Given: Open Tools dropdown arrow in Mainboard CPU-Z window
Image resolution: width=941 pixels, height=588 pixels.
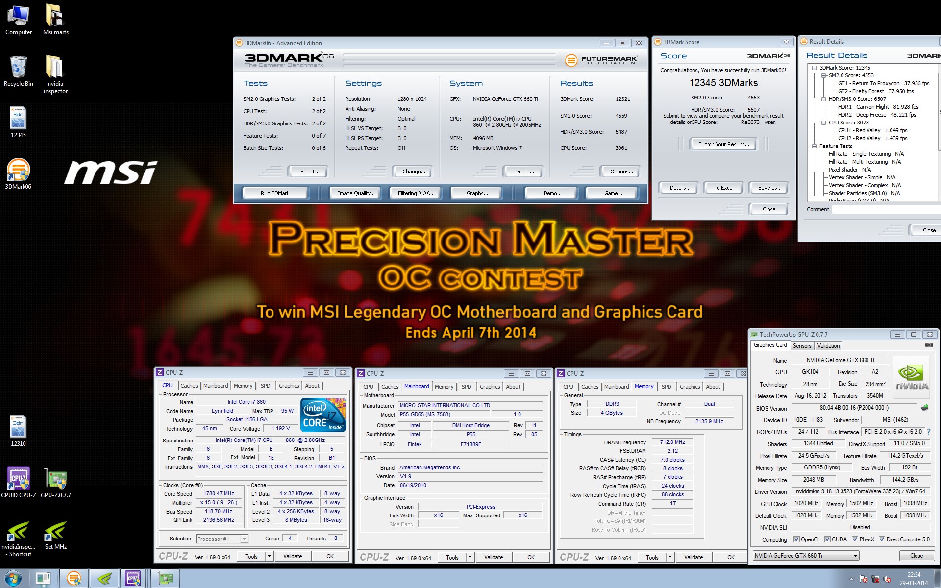Looking at the screenshot, I should coord(470,557).
